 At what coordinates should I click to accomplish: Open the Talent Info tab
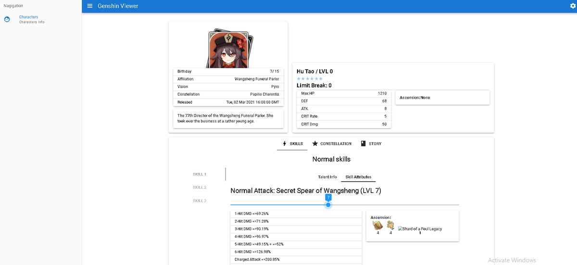click(x=327, y=177)
